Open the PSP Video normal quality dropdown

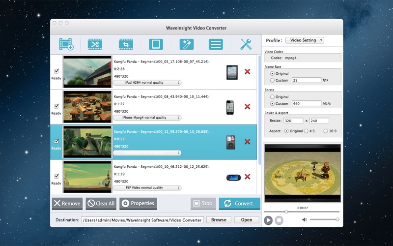147,188
